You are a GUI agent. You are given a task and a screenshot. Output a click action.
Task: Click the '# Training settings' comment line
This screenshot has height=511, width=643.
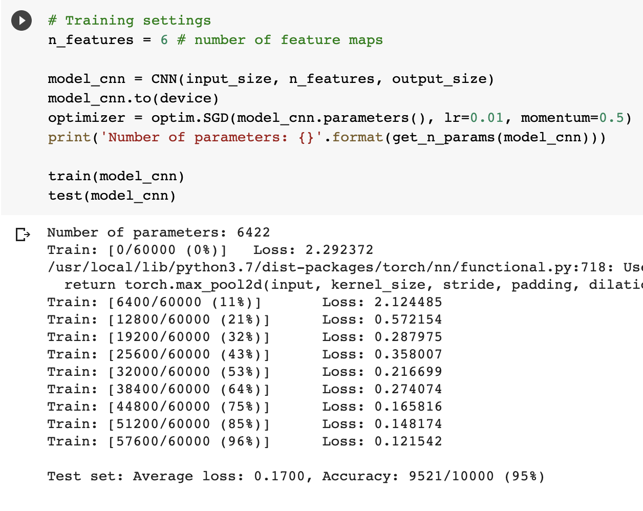[x=129, y=20]
